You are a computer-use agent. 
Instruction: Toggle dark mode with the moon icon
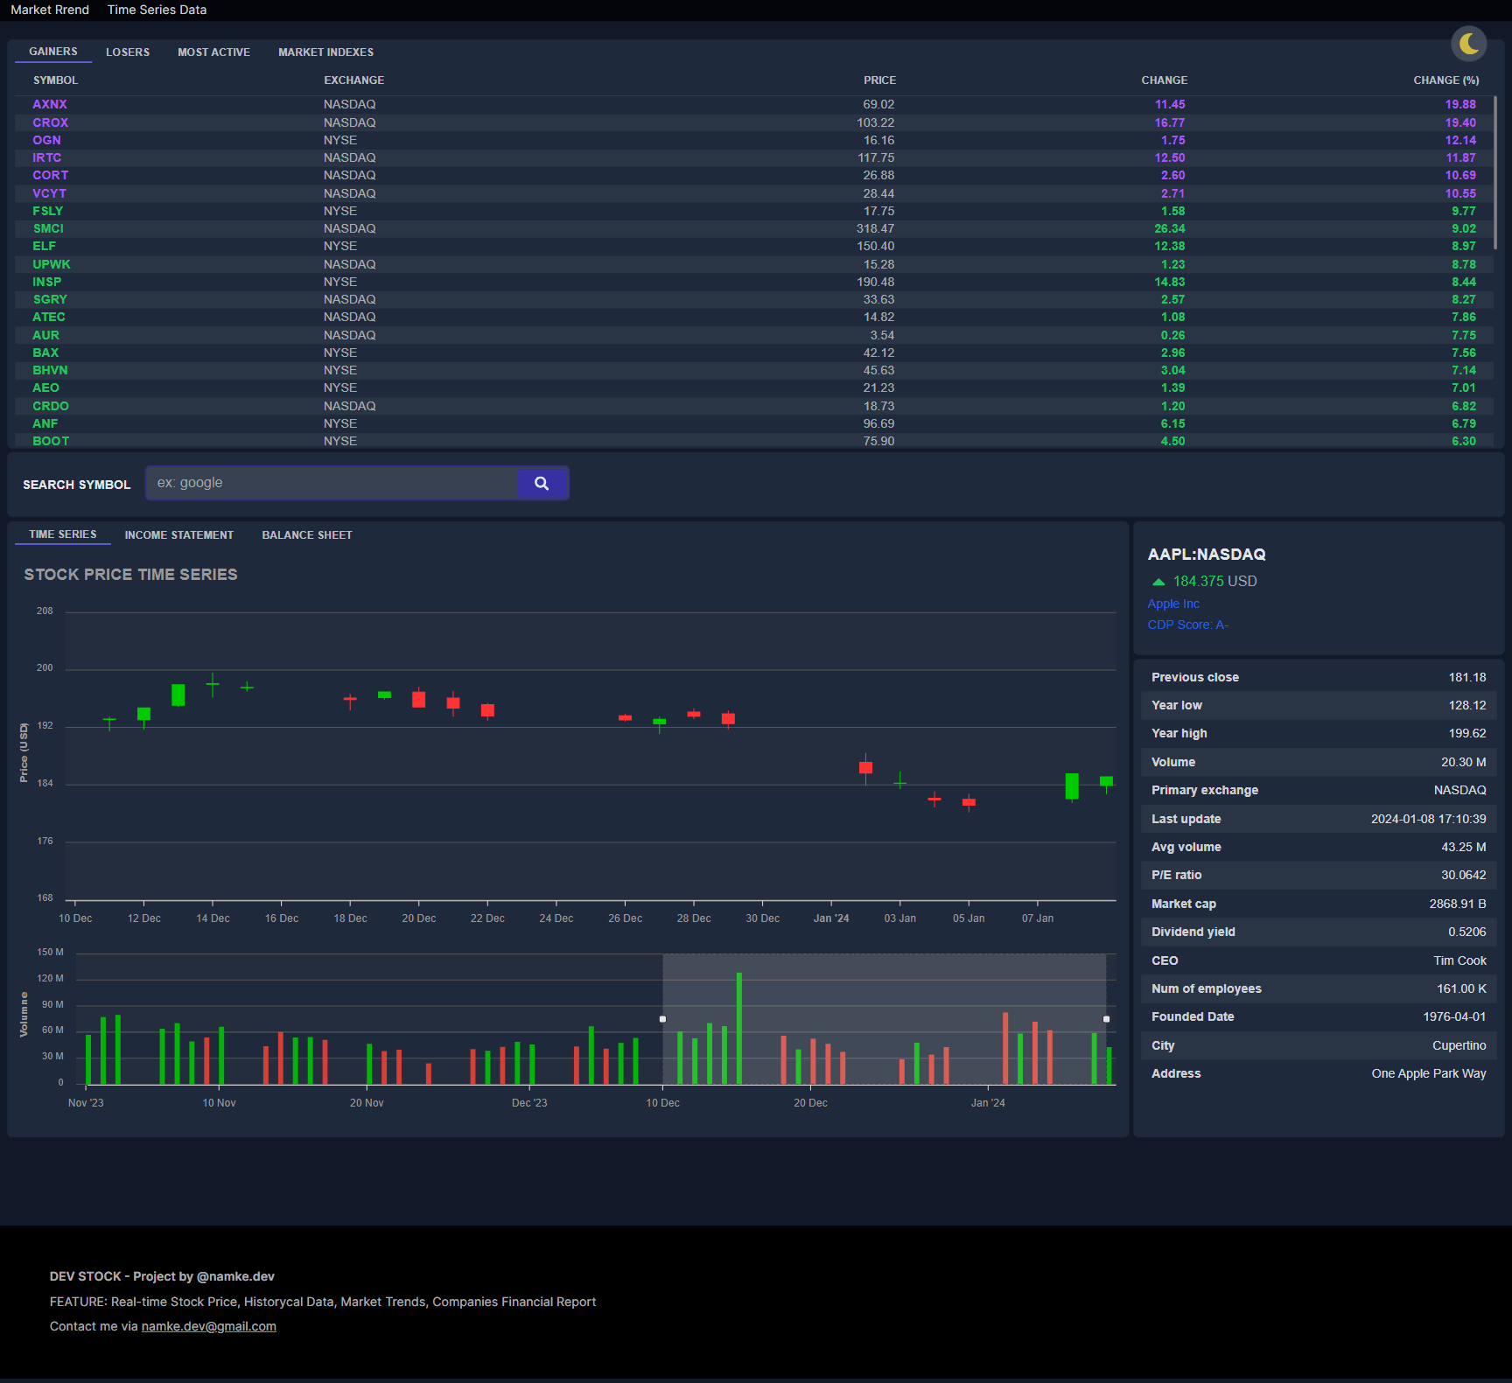(1469, 43)
